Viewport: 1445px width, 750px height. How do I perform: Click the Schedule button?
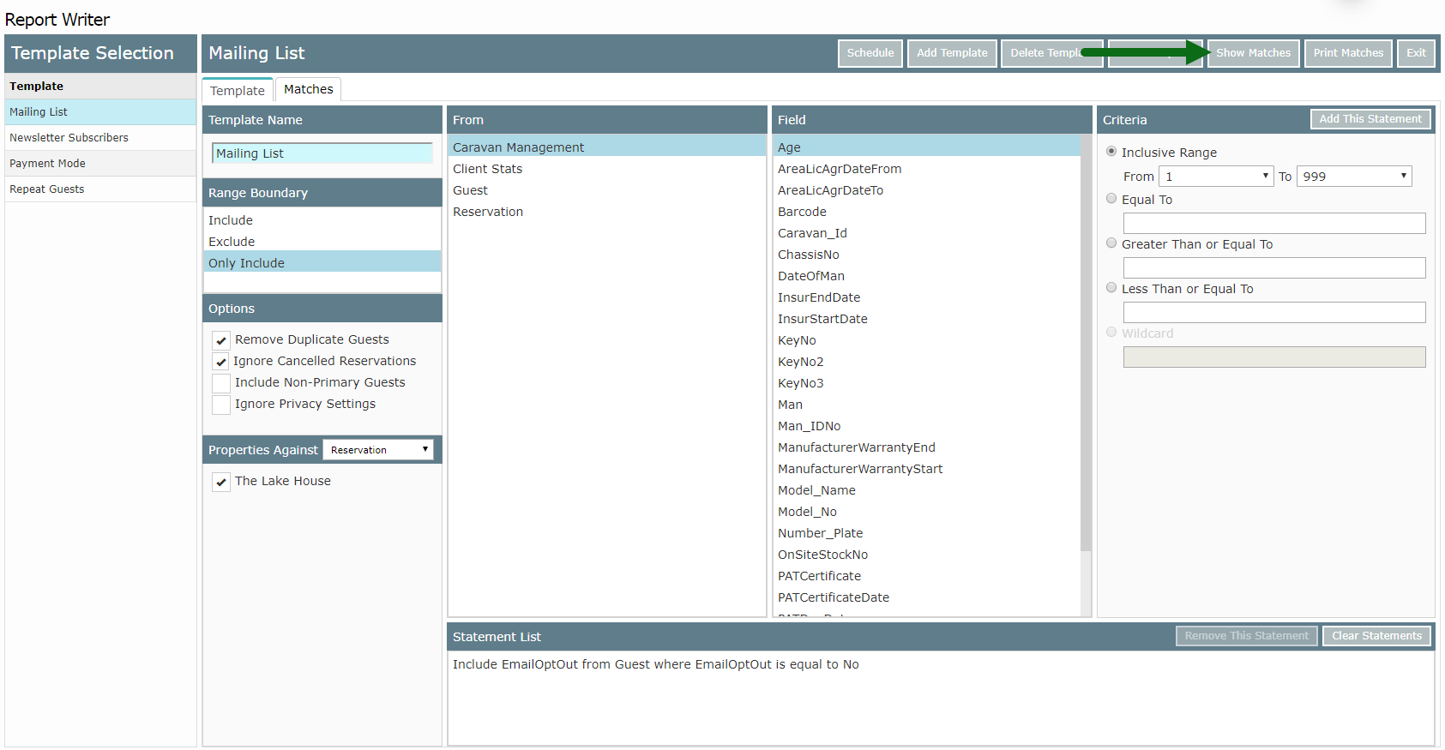(870, 53)
